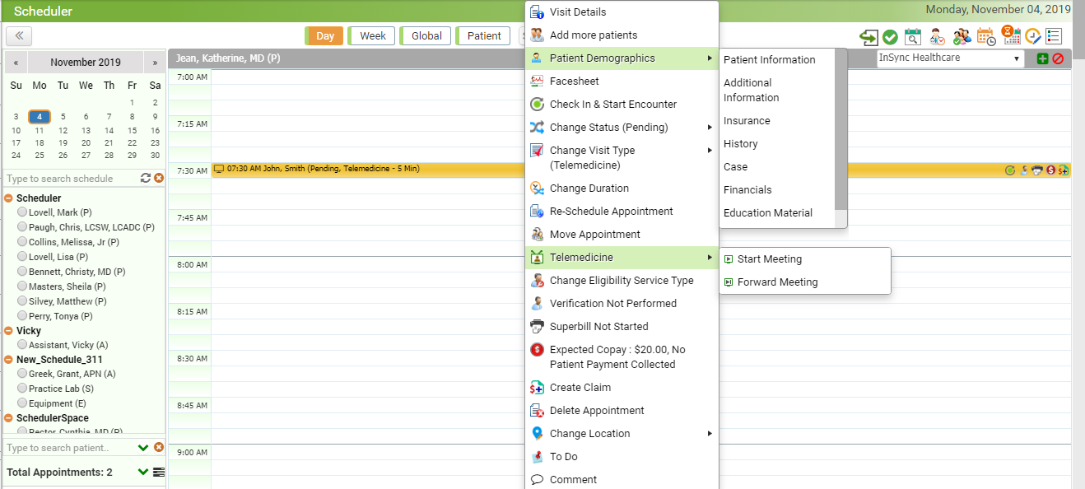Open the InSync Healthcare facility dropdown
Screen dimensions: 1085x489
(x=950, y=58)
